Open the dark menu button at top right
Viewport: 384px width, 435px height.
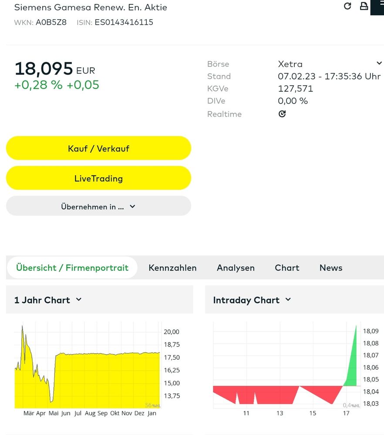[377, 7]
